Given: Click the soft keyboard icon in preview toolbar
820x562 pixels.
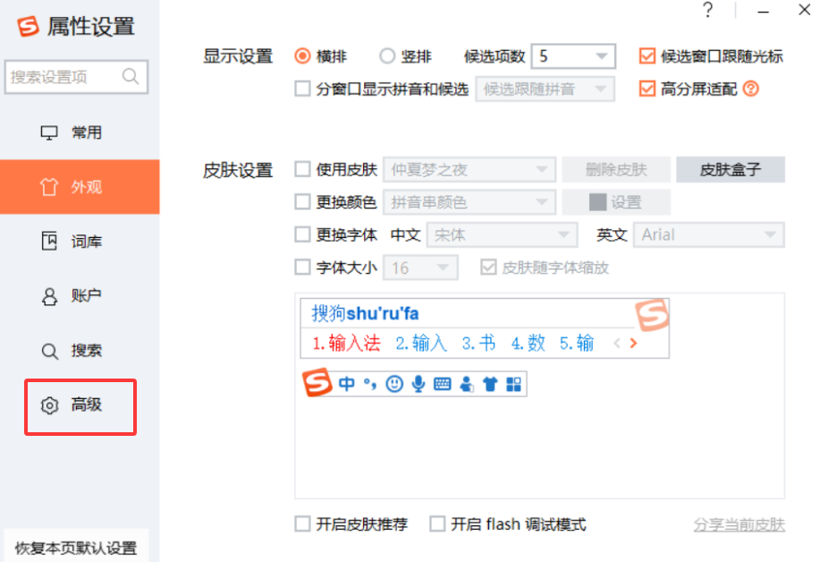Looking at the screenshot, I should click(442, 384).
